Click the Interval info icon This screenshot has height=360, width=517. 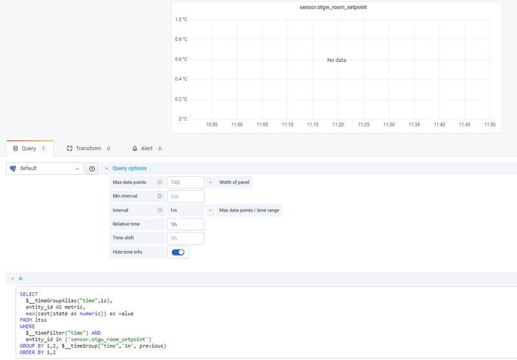(160, 210)
